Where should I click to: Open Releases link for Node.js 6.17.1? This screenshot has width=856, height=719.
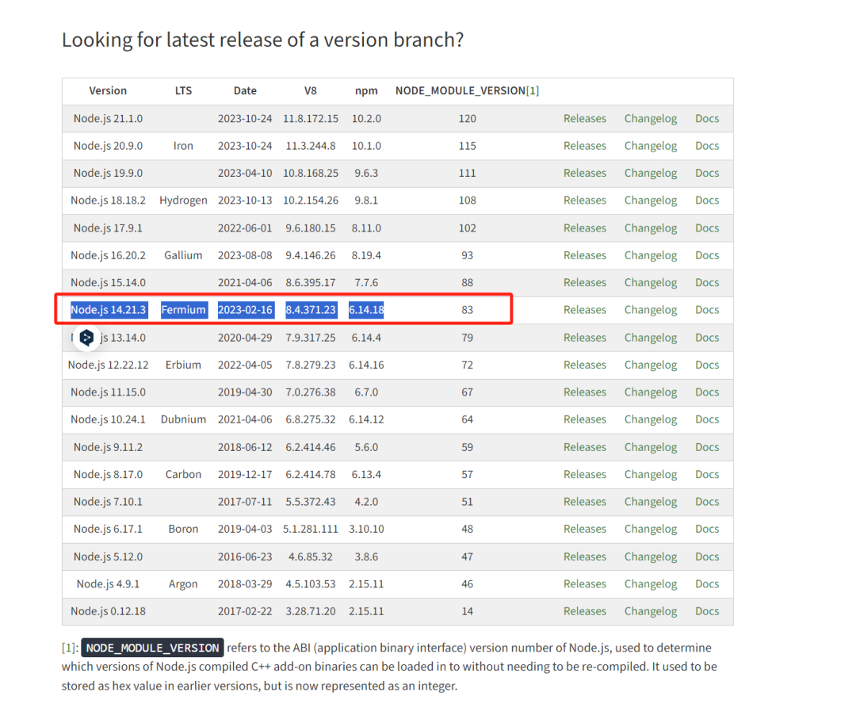[x=585, y=530]
